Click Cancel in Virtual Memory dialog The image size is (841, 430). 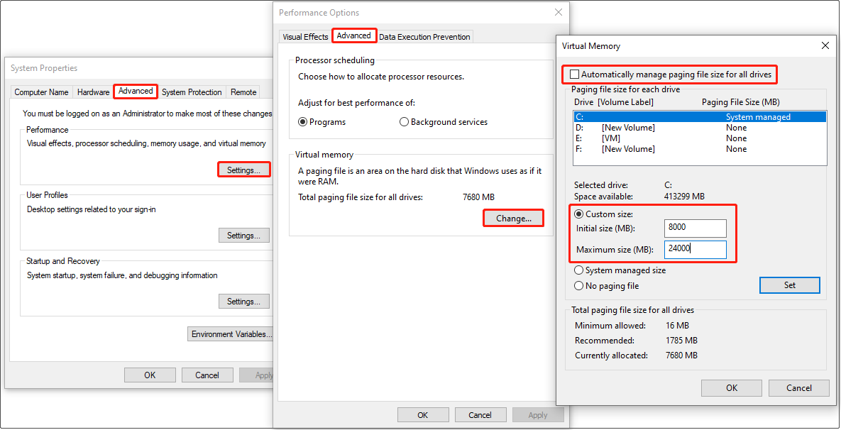point(799,388)
